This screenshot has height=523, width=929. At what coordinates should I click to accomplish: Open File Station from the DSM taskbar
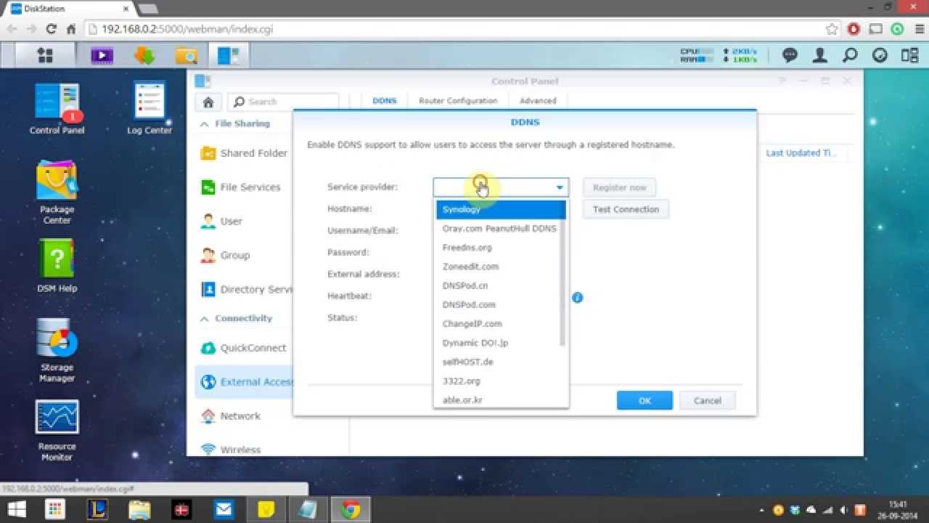pyautogui.click(x=187, y=55)
